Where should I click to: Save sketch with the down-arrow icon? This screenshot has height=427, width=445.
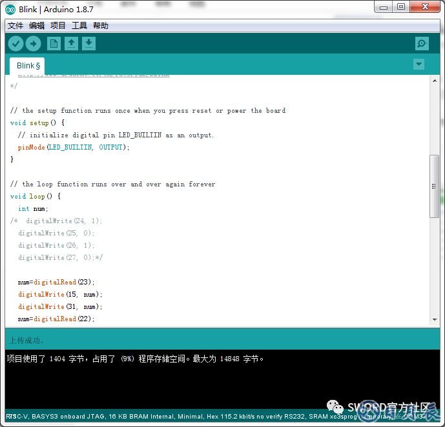pyautogui.click(x=89, y=43)
